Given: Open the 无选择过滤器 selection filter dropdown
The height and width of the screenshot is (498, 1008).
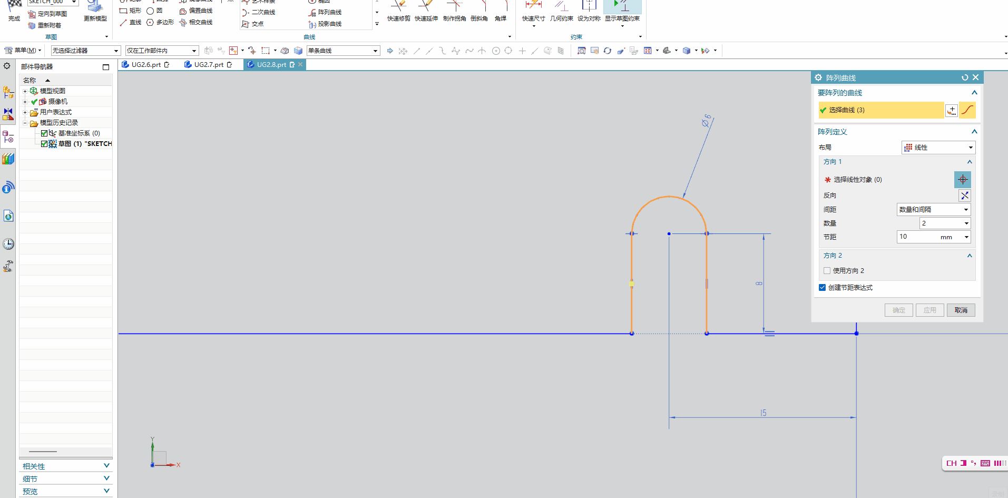Looking at the screenshot, I should (x=85, y=51).
